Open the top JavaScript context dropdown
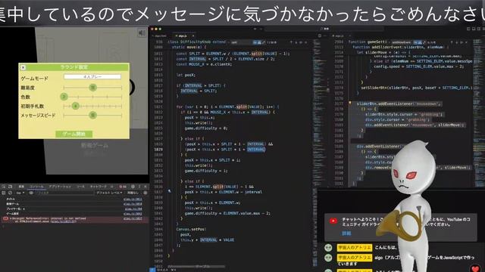This screenshot has width=485, height=272. tap(20, 193)
